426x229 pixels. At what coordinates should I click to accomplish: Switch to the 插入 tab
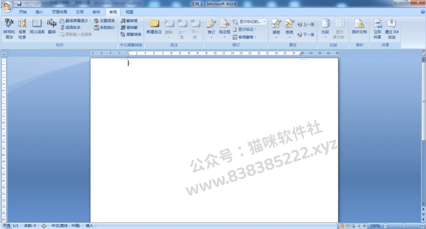point(39,12)
